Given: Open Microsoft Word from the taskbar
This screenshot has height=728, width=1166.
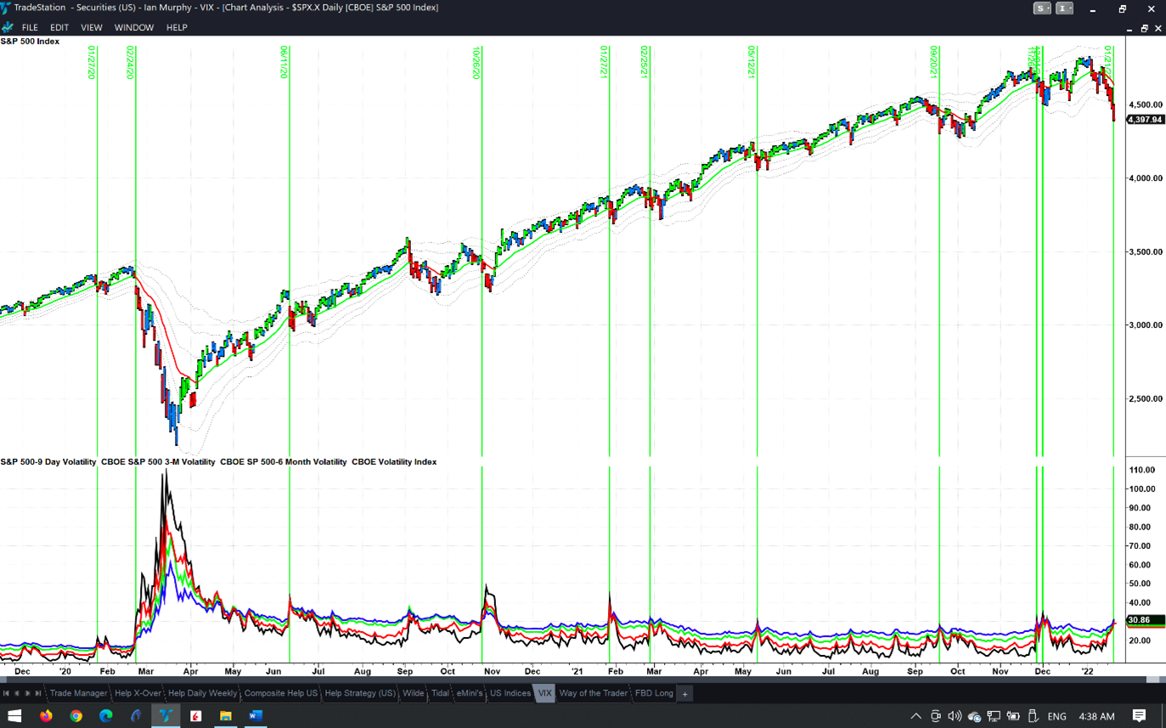Looking at the screenshot, I should pyautogui.click(x=255, y=716).
